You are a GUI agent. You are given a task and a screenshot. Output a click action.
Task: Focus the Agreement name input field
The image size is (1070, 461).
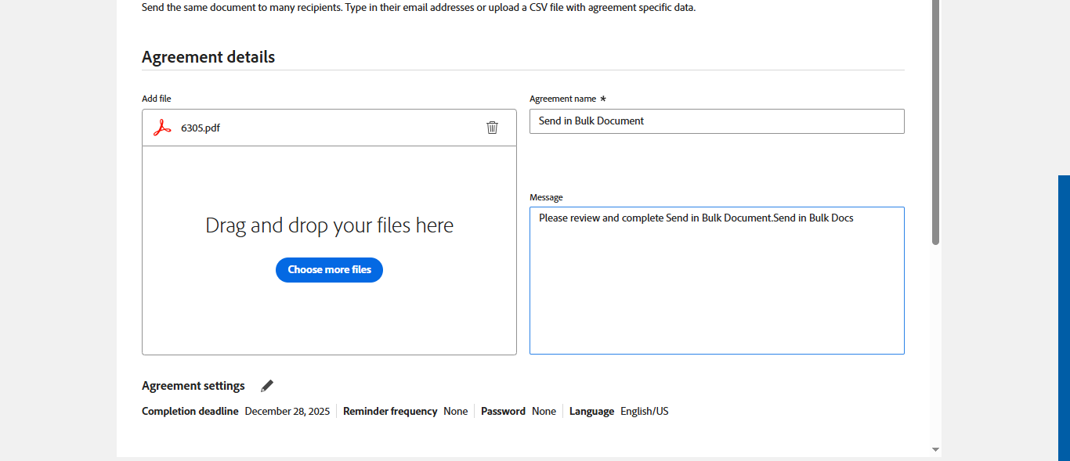click(x=717, y=121)
